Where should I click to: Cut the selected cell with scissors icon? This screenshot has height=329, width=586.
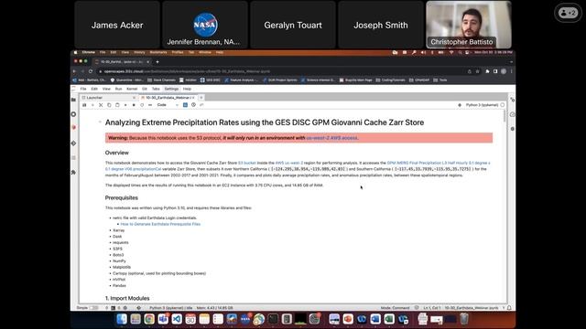[101, 105]
